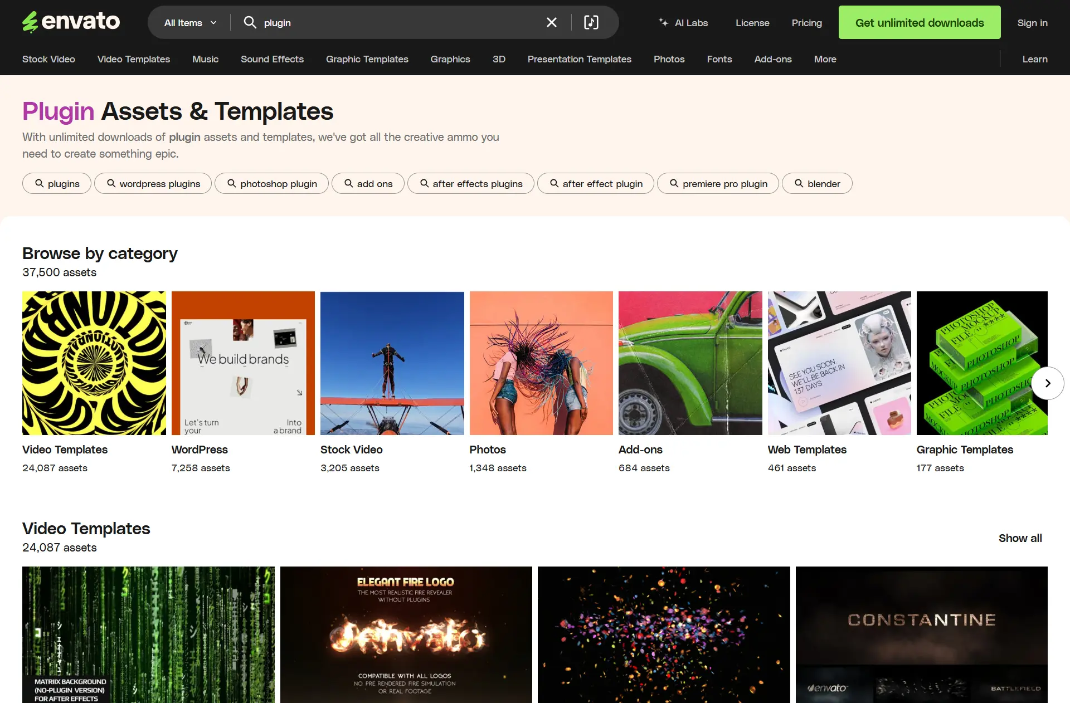Open the AI Labs menu
Viewport: 1070px width, 703px height.
pyautogui.click(x=683, y=23)
